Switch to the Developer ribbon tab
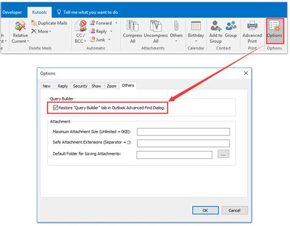 [12, 12]
